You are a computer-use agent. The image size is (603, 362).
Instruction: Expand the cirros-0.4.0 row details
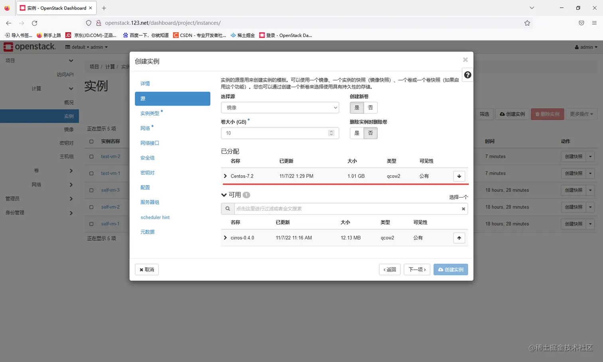point(225,238)
